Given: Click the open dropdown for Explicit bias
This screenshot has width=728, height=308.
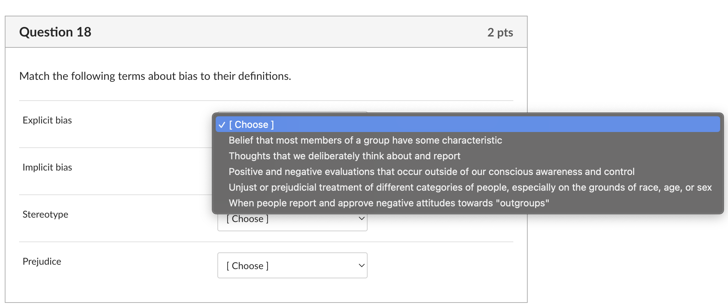Looking at the screenshot, I should (x=292, y=124).
